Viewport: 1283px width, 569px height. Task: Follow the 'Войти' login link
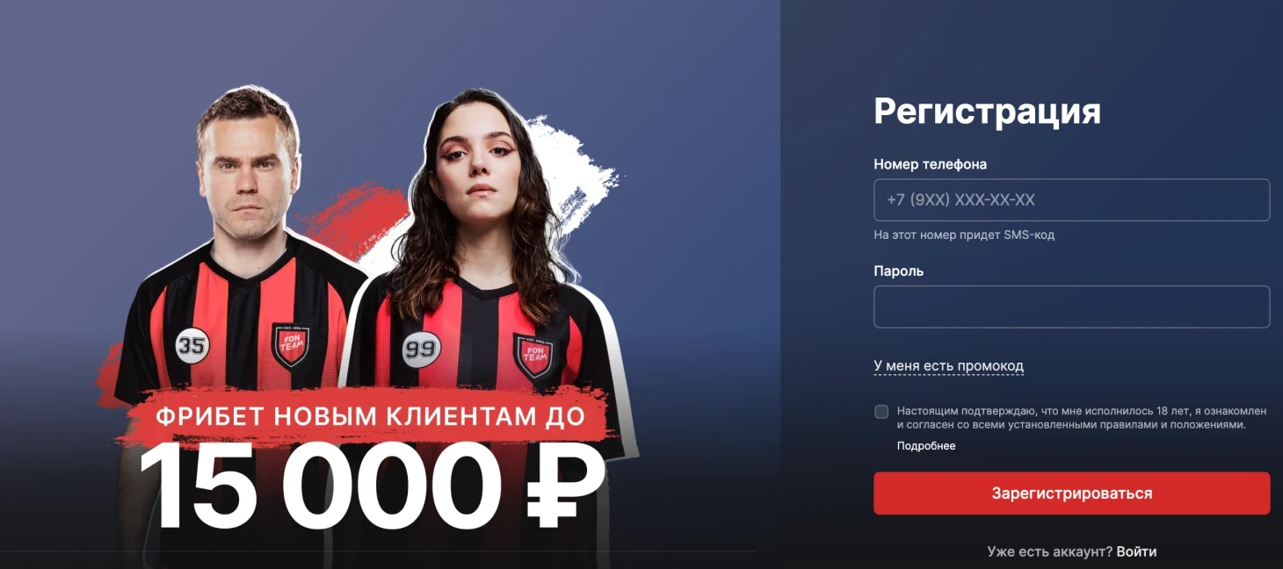pos(1136,551)
